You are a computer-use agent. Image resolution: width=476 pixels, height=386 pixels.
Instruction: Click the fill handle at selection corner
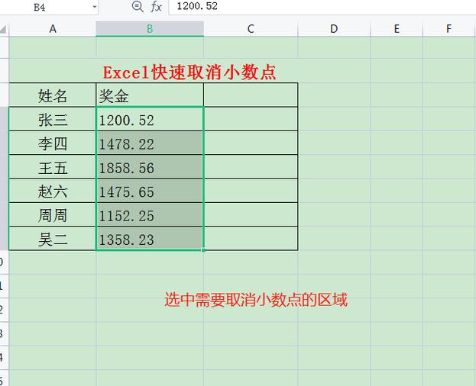[203, 250]
